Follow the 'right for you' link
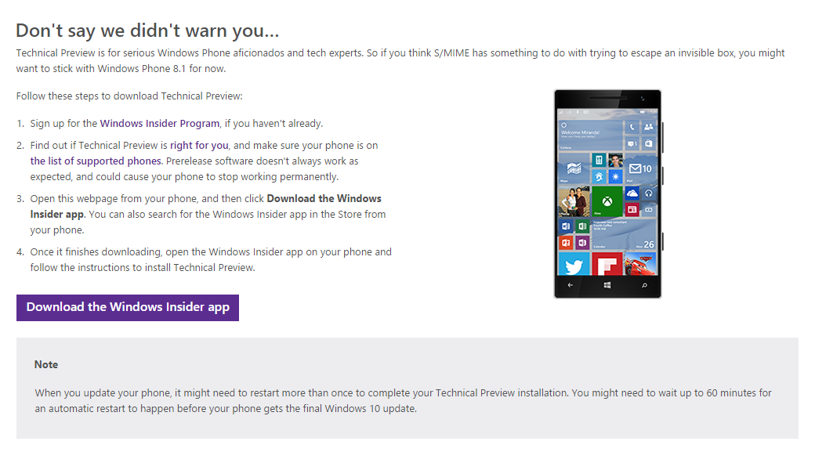The width and height of the screenshot is (815, 452). [199, 146]
